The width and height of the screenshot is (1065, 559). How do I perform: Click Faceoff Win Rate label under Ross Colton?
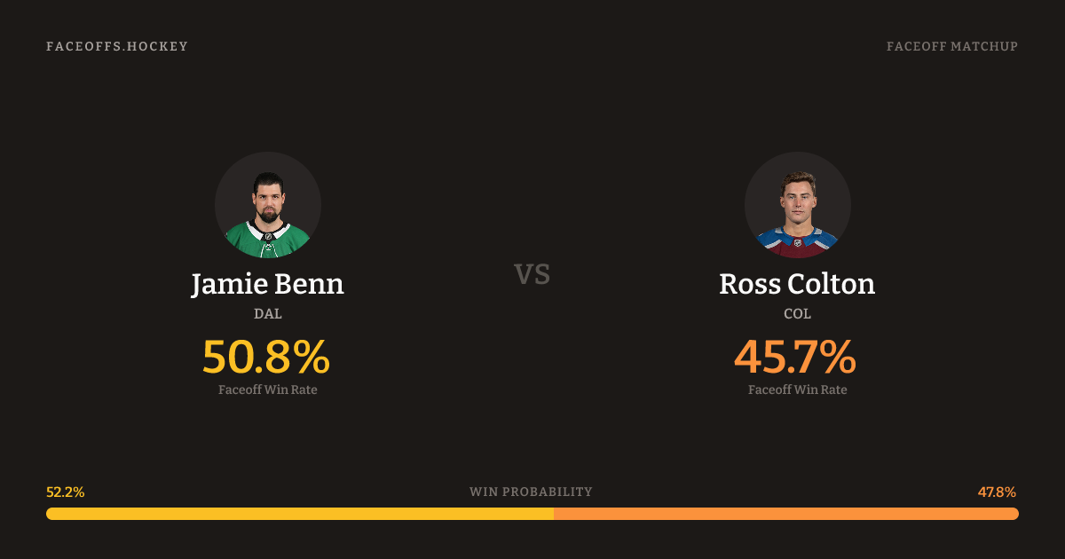[x=797, y=390]
